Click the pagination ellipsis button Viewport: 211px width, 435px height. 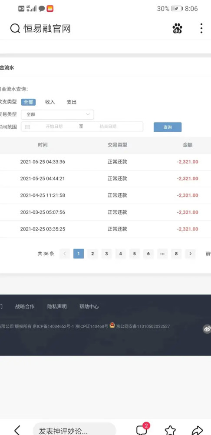pyautogui.click(x=162, y=254)
